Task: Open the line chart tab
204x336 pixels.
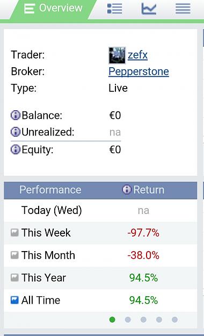Action: click(x=149, y=9)
